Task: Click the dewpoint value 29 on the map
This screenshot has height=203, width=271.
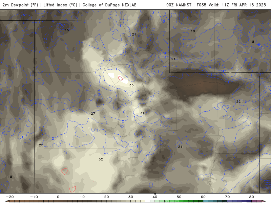Action: pyautogui.click(x=225, y=181)
